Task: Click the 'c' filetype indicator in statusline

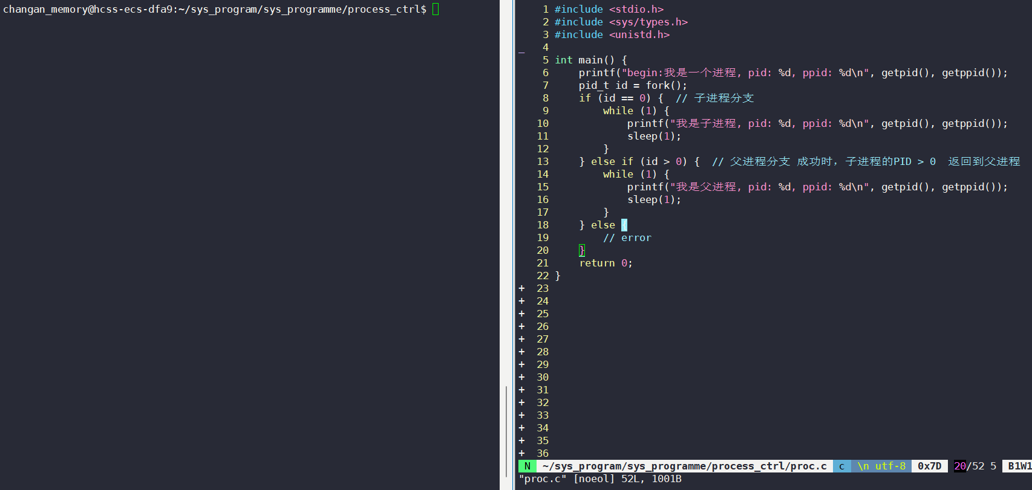Action: coord(841,466)
